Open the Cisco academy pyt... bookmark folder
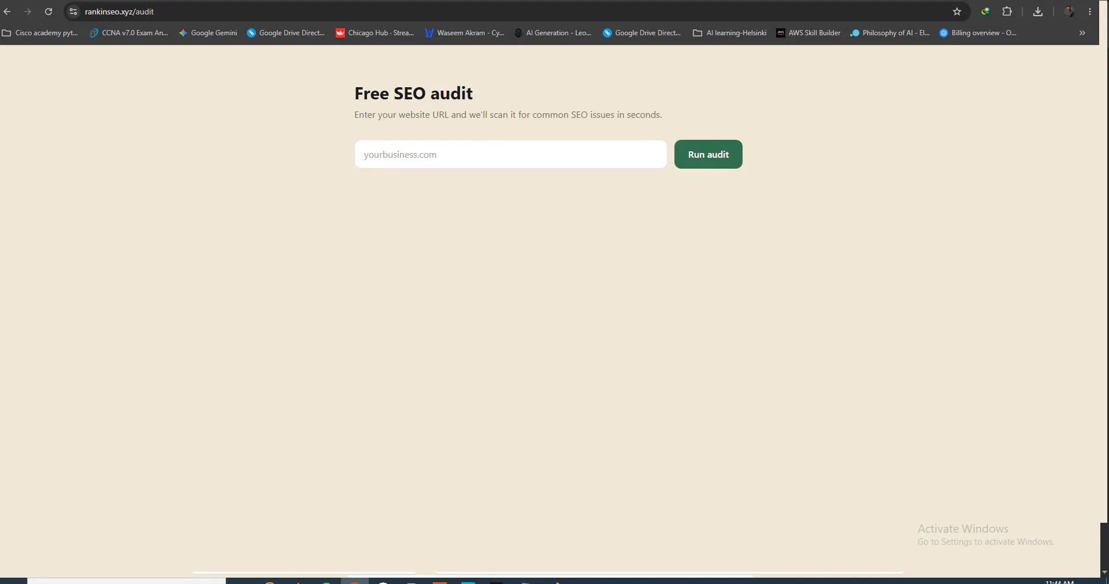1109x584 pixels. tap(40, 33)
